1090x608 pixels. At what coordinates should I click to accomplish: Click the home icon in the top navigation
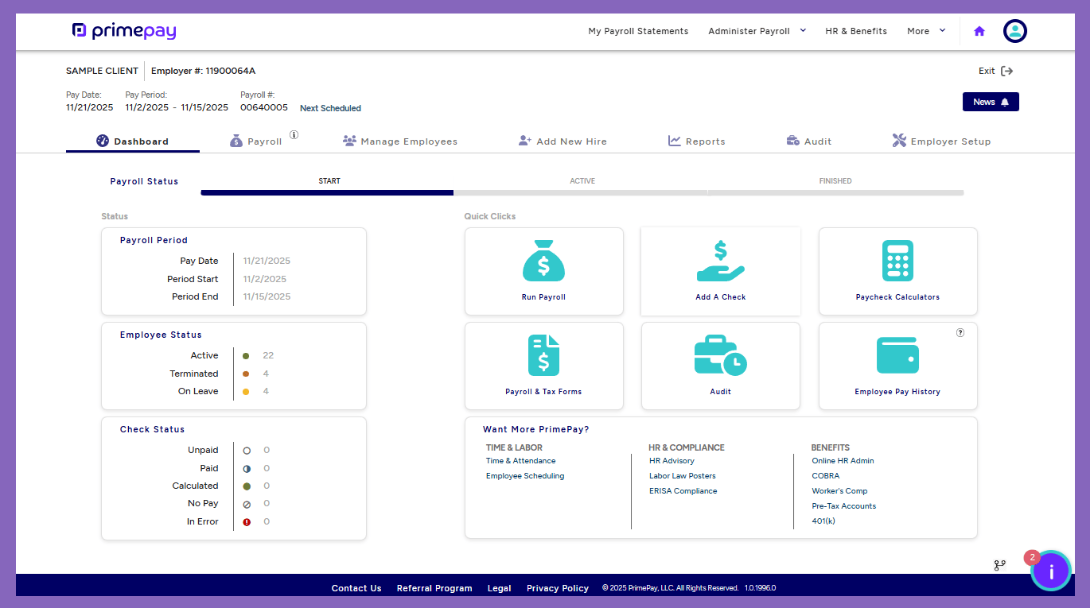pyautogui.click(x=979, y=31)
